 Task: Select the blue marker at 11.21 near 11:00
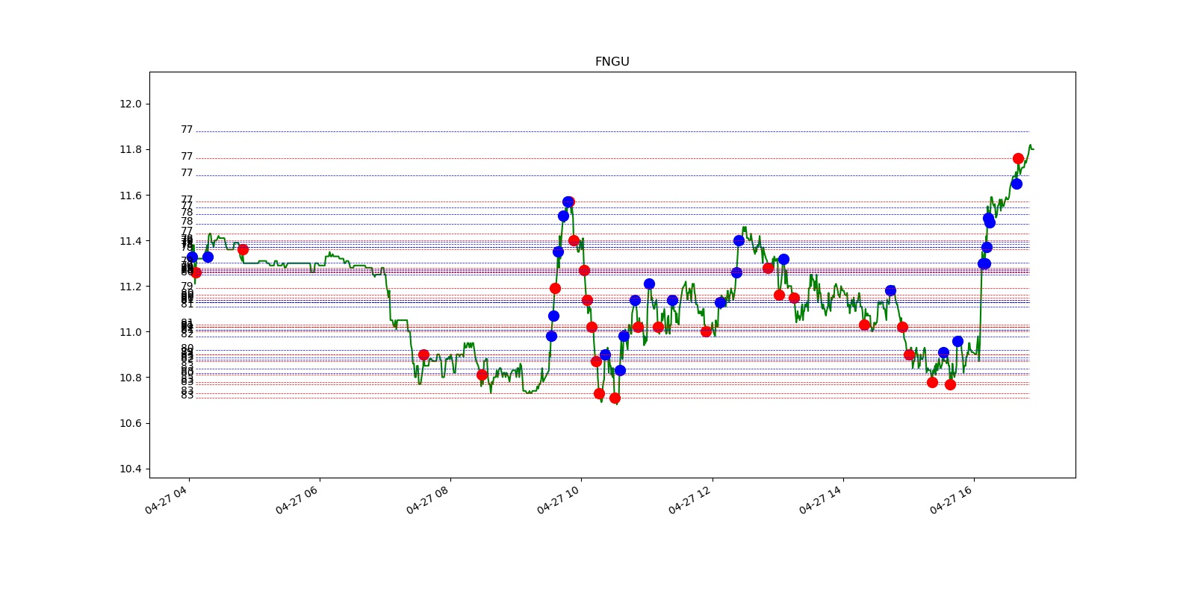pos(649,284)
